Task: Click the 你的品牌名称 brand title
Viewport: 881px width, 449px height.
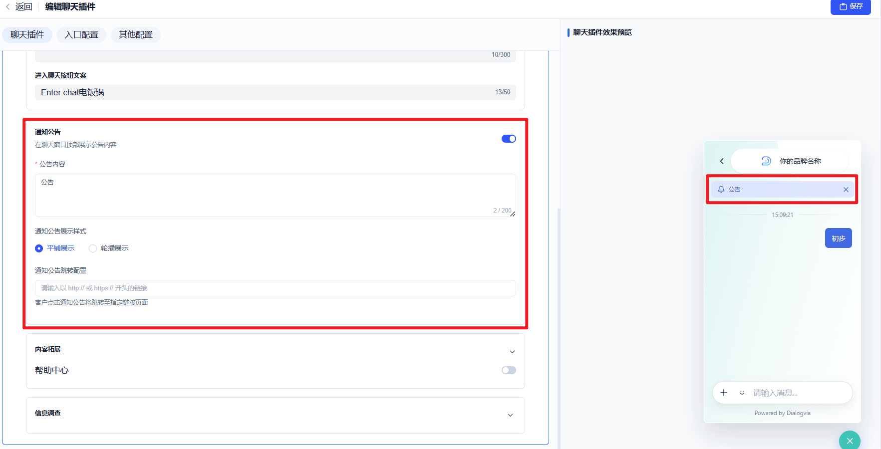Action: (800, 161)
